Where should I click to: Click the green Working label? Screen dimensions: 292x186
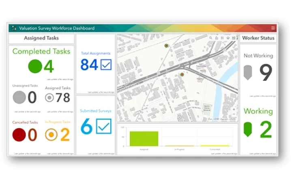pyautogui.click(x=258, y=111)
